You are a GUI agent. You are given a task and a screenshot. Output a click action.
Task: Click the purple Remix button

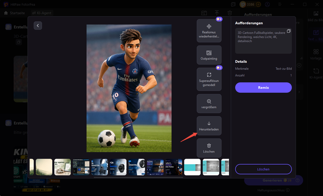point(263,88)
